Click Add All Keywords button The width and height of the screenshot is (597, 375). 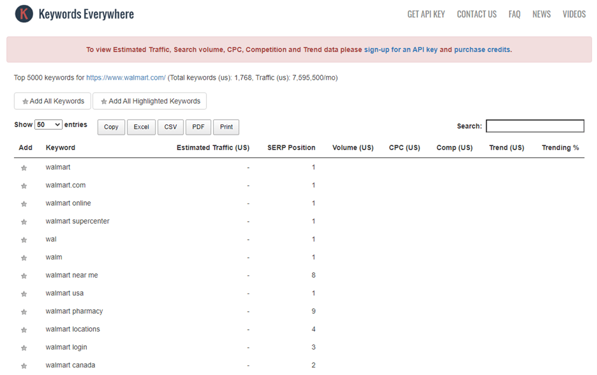pos(52,101)
